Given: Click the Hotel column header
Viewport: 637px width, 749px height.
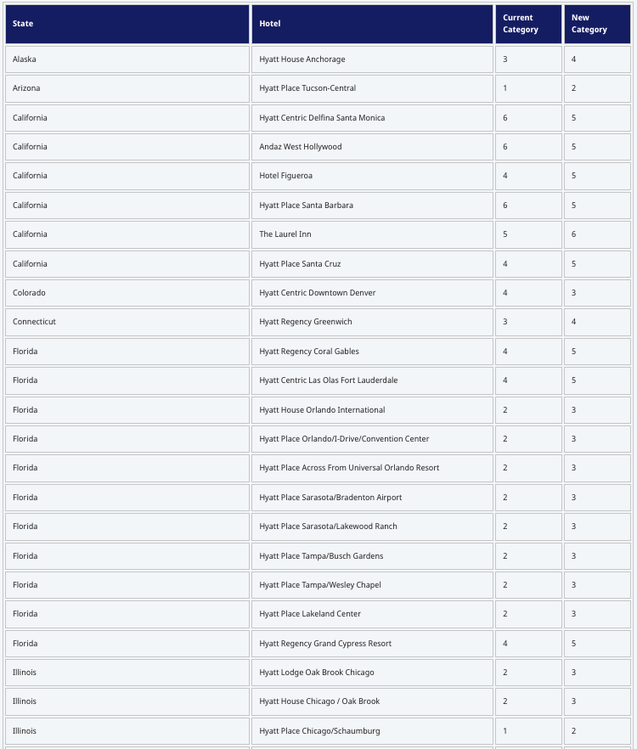Looking at the screenshot, I should click(x=372, y=24).
